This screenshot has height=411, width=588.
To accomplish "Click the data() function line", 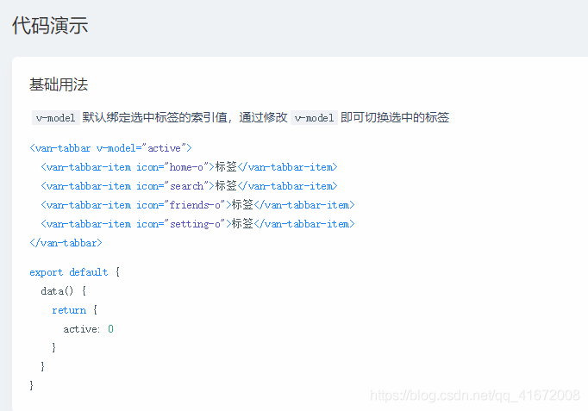I will [63, 291].
